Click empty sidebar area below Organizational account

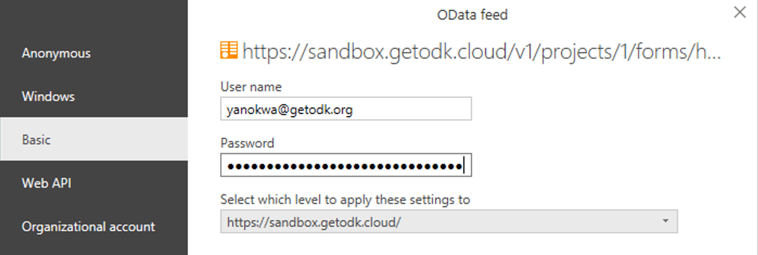[x=94, y=251]
